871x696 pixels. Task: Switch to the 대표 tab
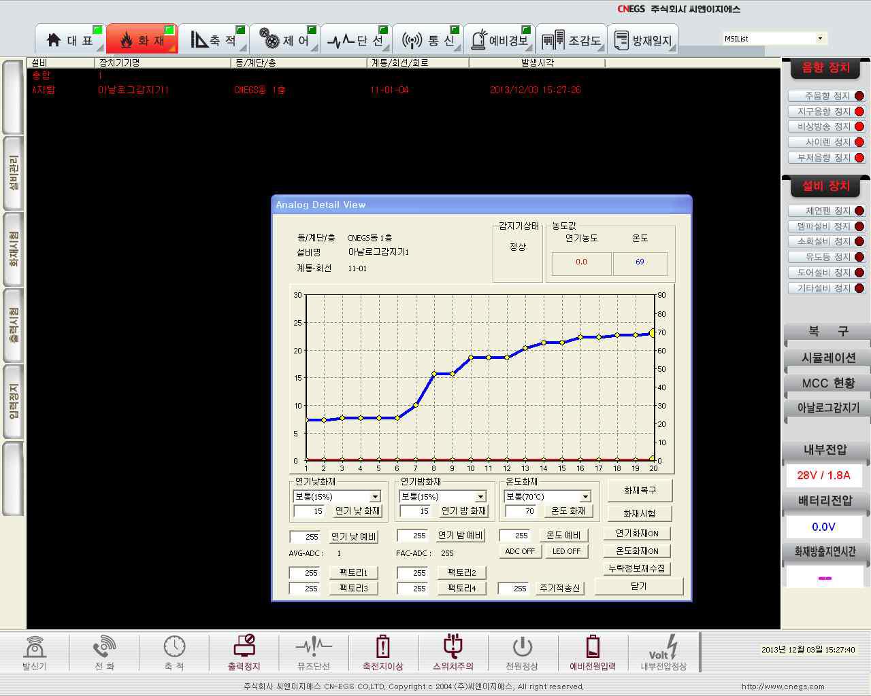pyautogui.click(x=70, y=39)
